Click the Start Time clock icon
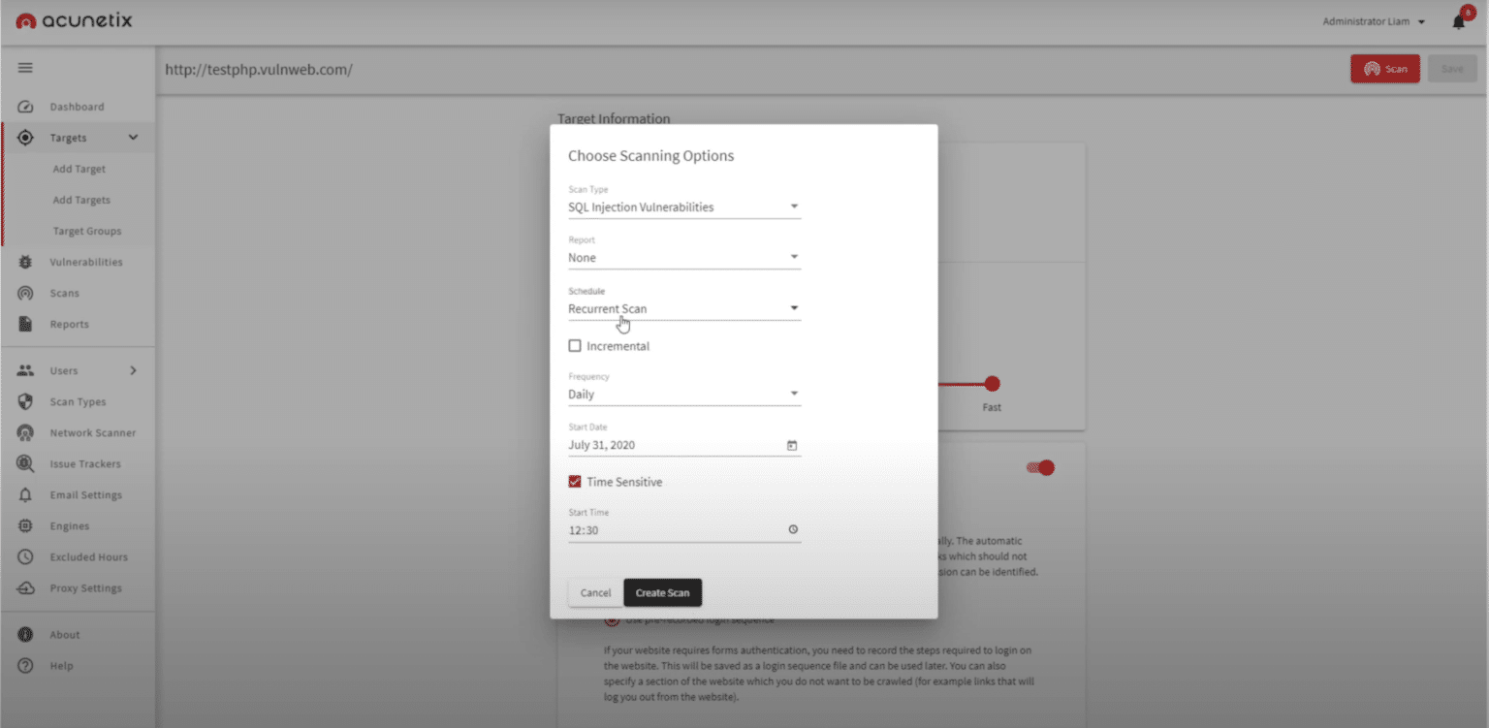 point(792,530)
